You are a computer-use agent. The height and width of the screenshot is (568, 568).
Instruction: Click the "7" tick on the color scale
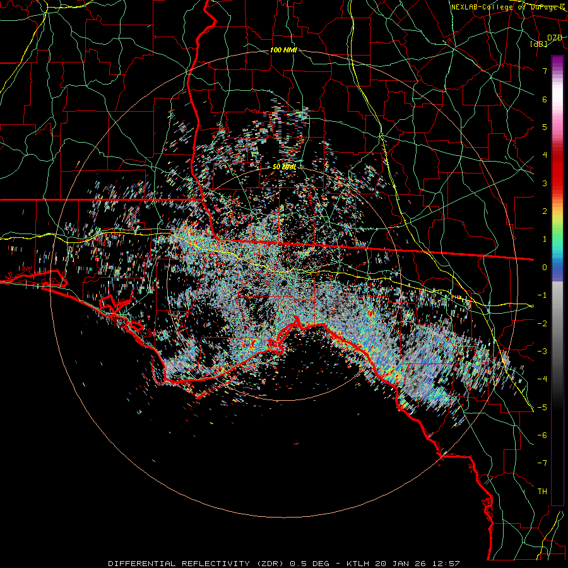[x=545, y=71]
